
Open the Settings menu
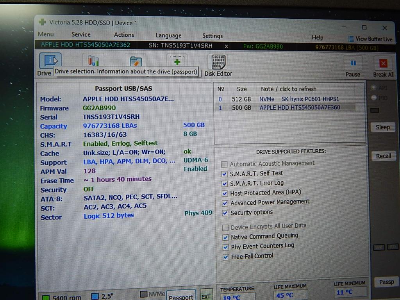pyautogui.click(x=212, y=36)
